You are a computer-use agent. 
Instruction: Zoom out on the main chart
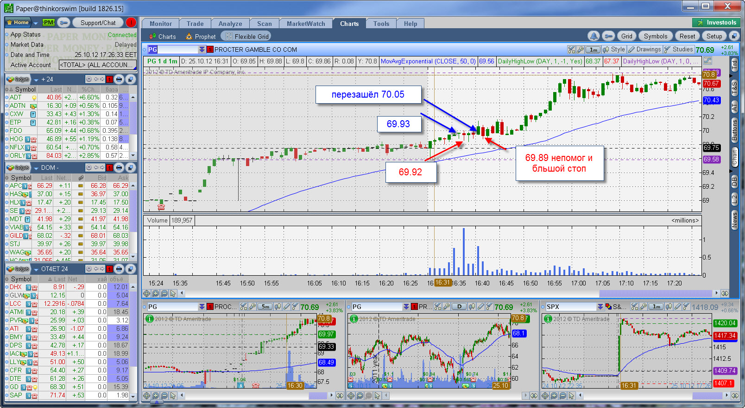[164, 293]
